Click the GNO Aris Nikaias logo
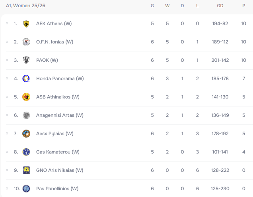This screenshot has width=253, height=197. click(x=26, y=170)
